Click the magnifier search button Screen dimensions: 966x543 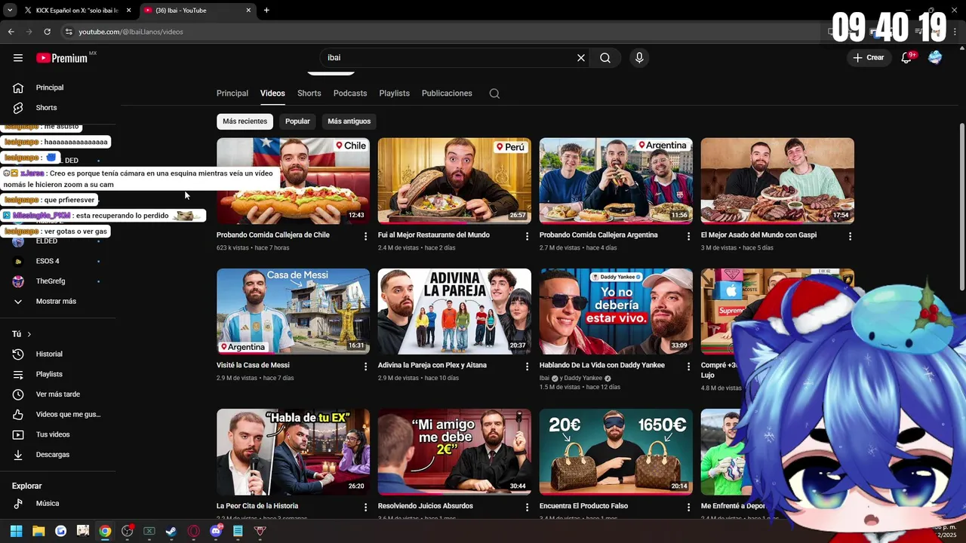tap(605, 58)
